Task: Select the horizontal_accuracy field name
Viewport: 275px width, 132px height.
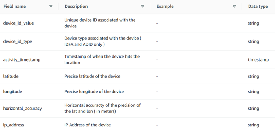Action: (22, 108)
